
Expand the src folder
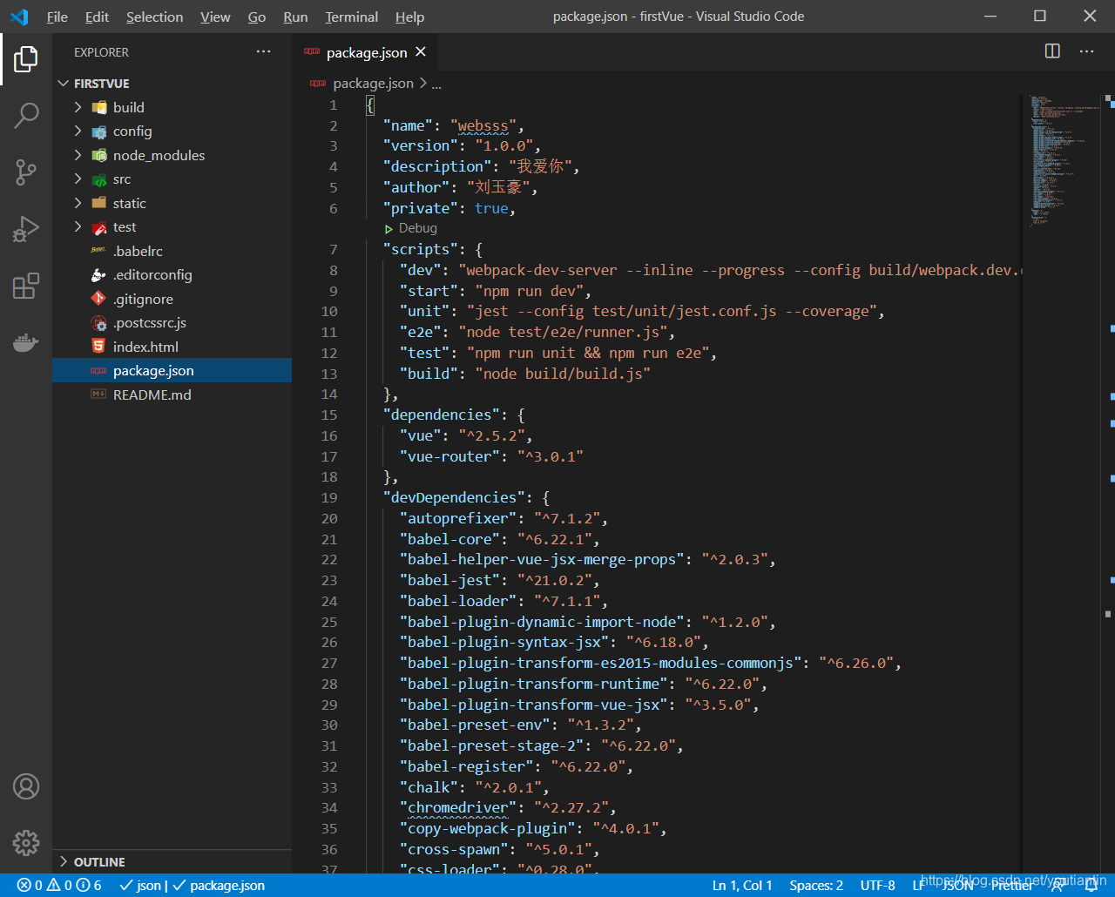pos(172,179)
